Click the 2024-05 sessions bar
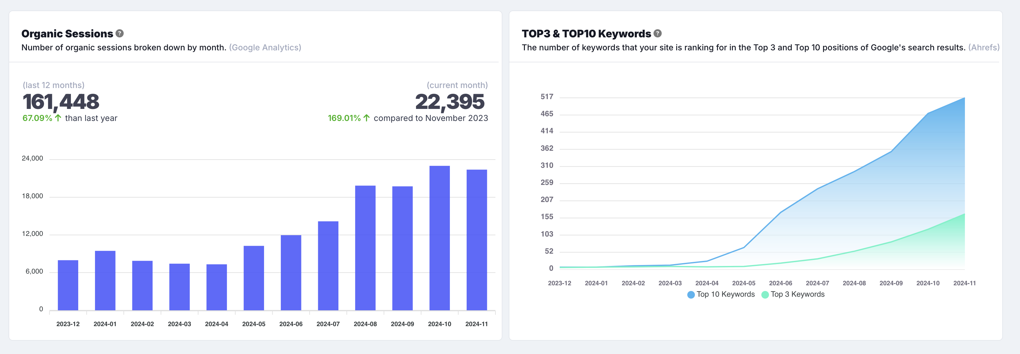 [254, 278]
